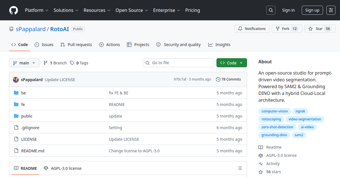
Task: Star the RotoAI repository
Action: pos(320,29)
